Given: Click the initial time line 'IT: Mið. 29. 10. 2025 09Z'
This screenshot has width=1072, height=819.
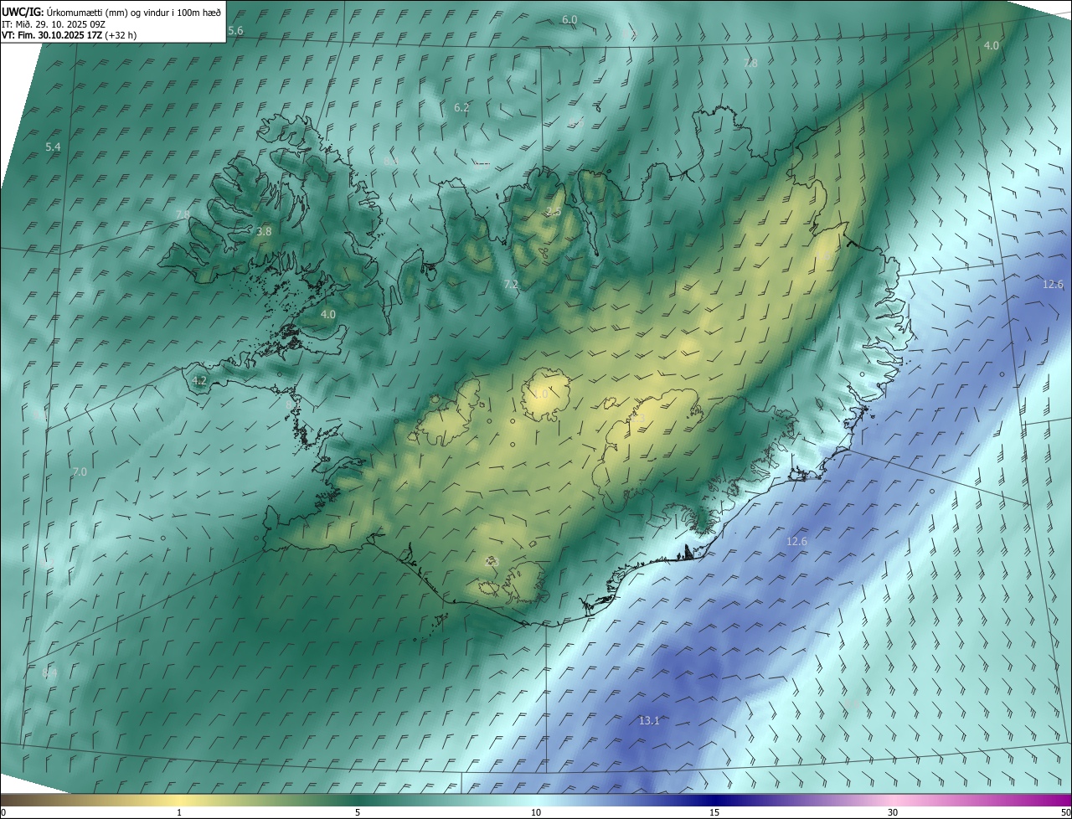Looking at the screenshot, I should (x=53, y=24).
